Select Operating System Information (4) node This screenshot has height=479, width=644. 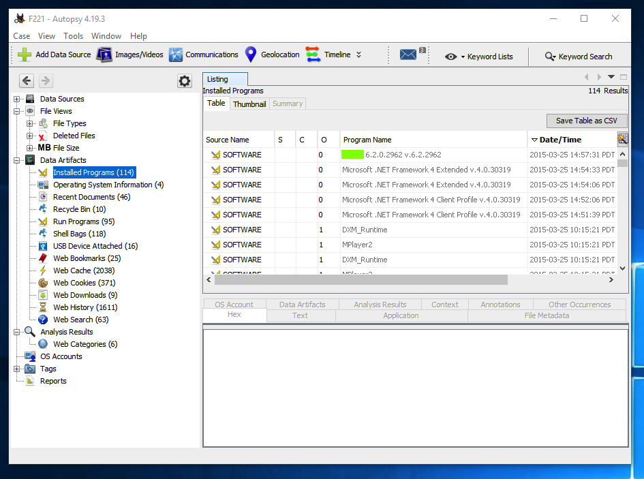108,185
